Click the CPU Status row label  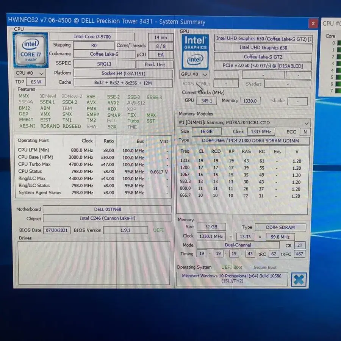(30, 171)
